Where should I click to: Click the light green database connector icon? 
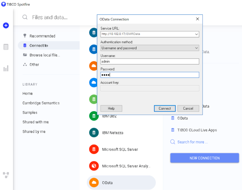click(93, 99)
